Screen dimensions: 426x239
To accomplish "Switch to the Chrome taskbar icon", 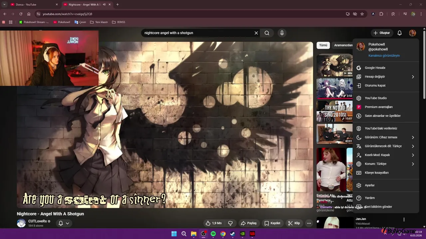I will pos(223,234).
